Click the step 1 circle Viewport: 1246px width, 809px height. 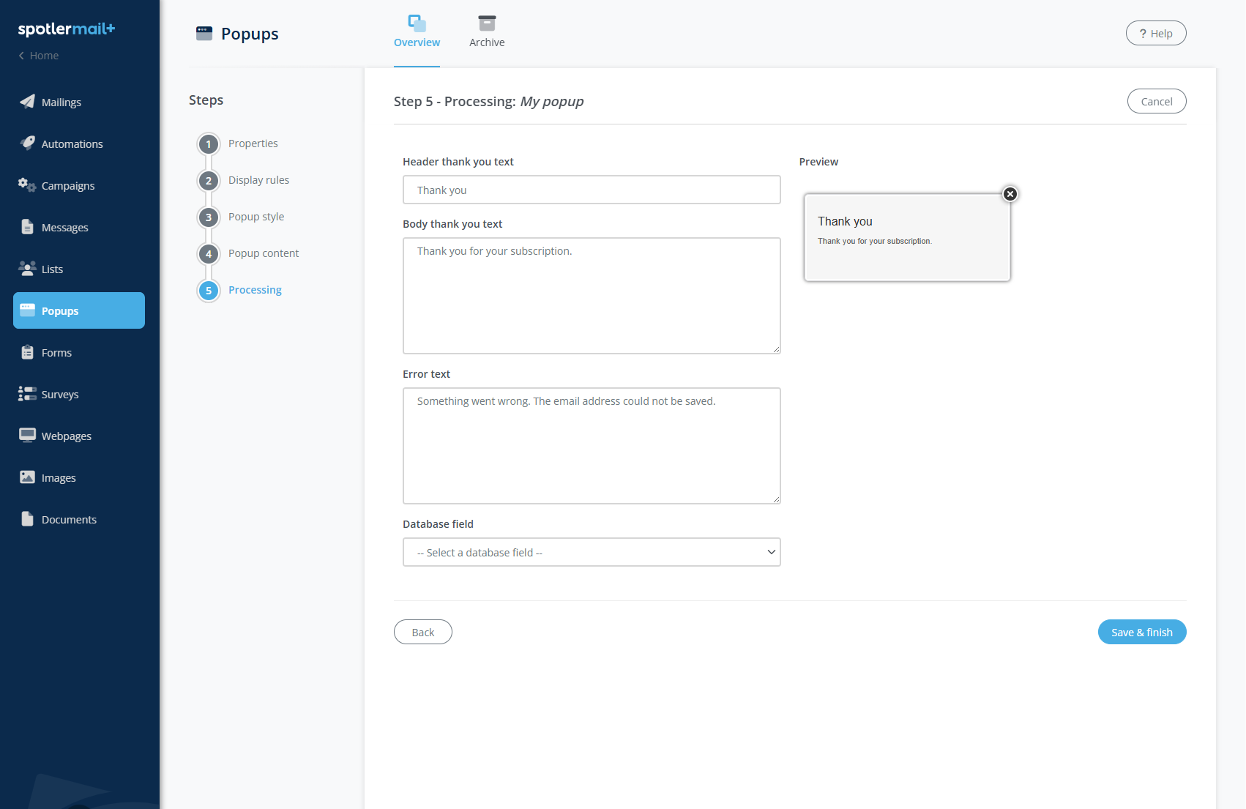209,144
